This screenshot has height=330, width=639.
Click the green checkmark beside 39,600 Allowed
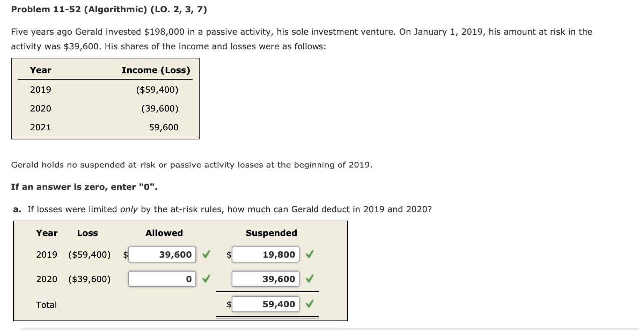pos(206,254)
